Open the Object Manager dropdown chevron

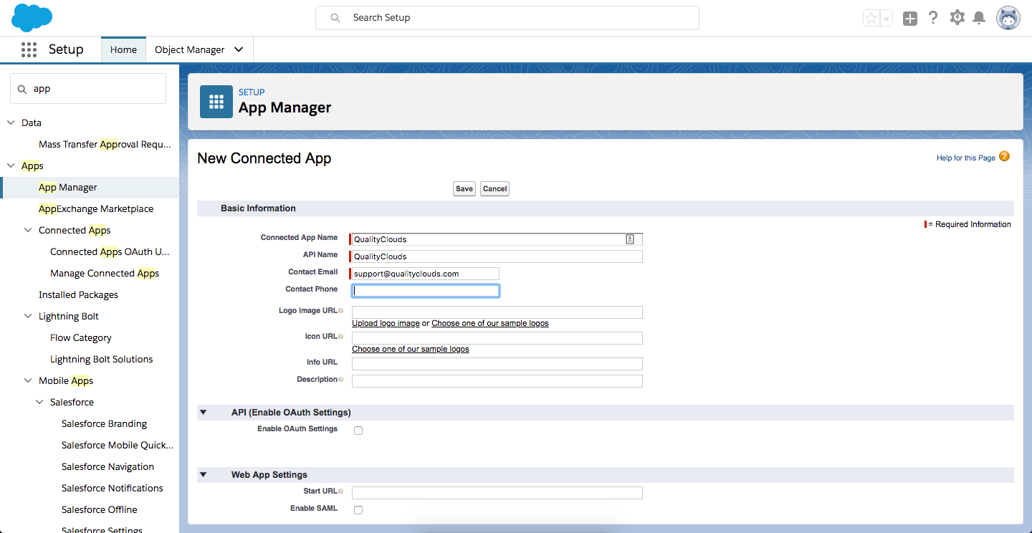tap(239, 49)
